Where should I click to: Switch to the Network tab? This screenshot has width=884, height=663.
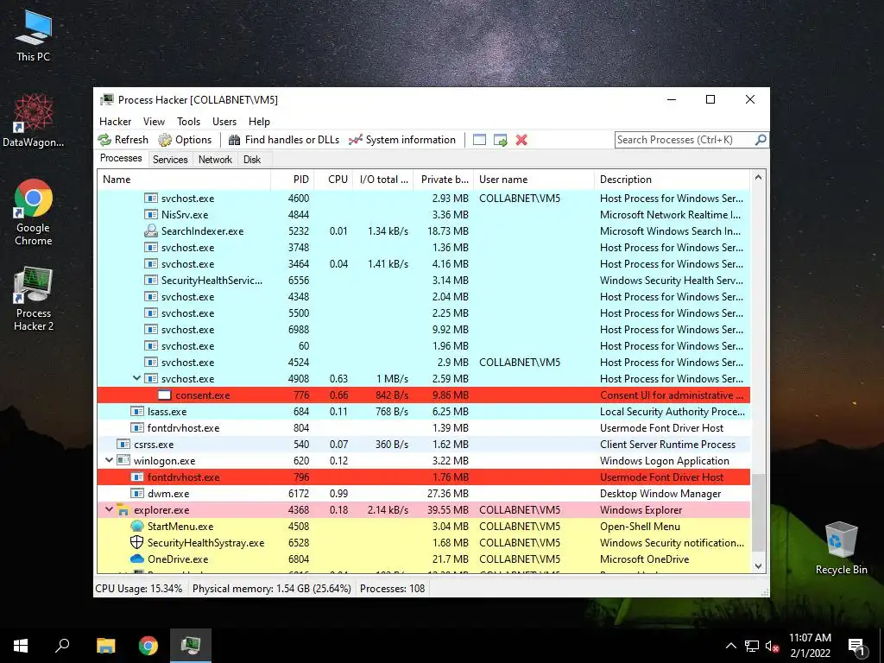click(215, 160)
